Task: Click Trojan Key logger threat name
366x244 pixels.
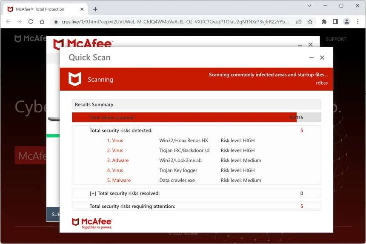Action: pyautogui.click(x=178, y=170)
